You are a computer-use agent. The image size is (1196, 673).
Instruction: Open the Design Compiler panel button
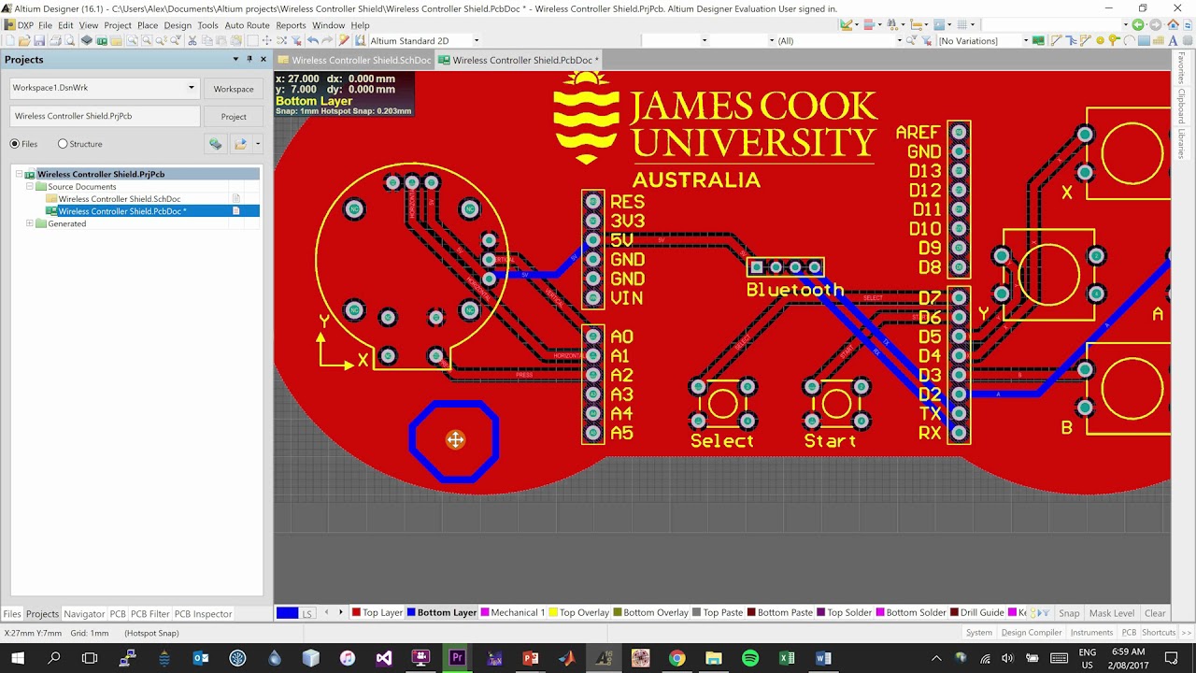(x=1032, y=633)
